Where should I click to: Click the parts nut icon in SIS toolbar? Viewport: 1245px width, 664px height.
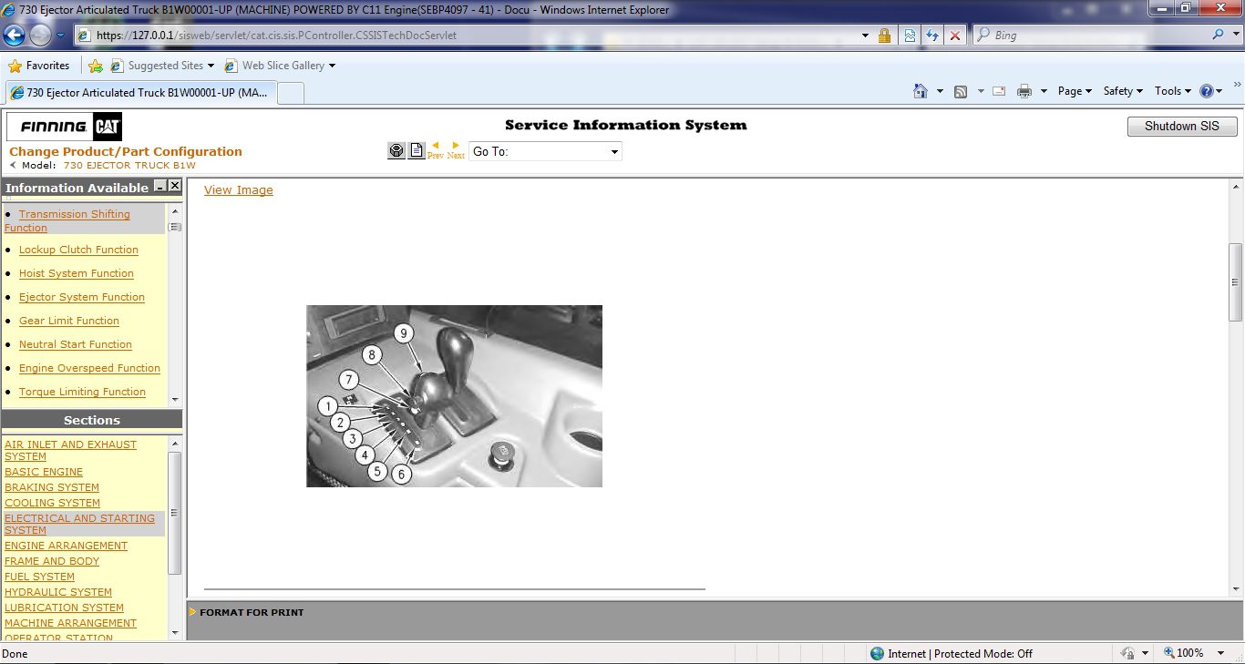click(x=396, y=151)
